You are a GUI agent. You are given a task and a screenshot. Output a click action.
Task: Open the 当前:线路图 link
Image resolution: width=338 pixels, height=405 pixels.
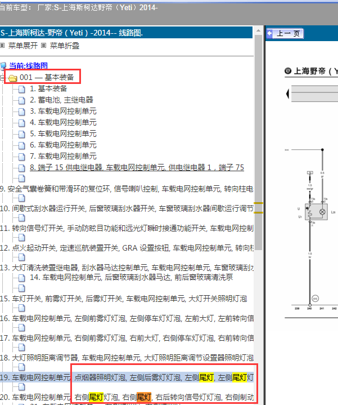pyautogui.click(x=28, y=65)
